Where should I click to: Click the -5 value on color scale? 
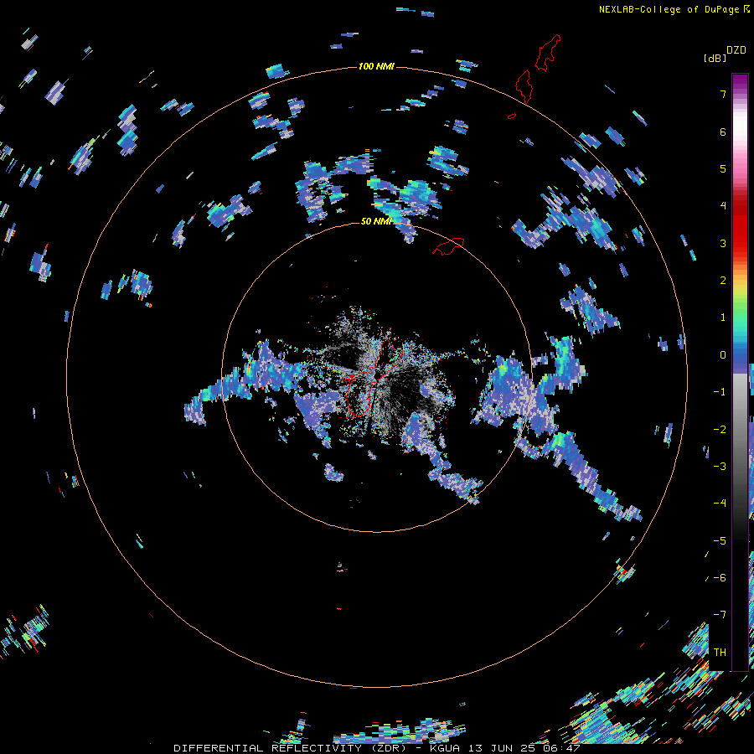[x=720, y=540]
